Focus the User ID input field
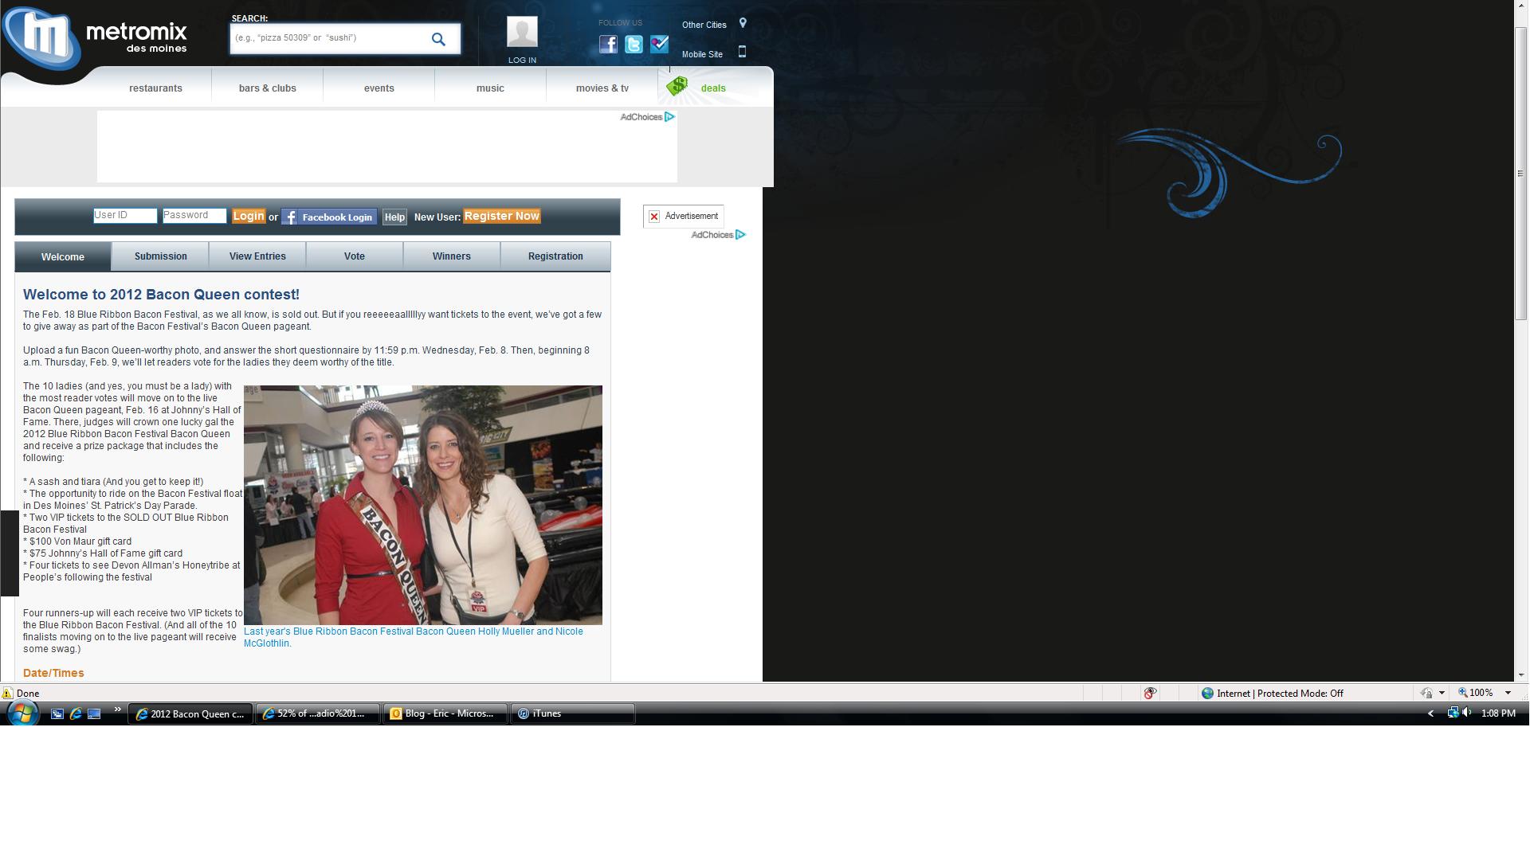 click(125, 216)
